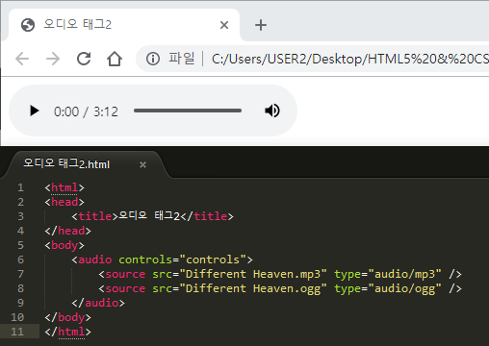Click the browser forward arrow
This screenshot has height=346, width=489.
point(53,59)
